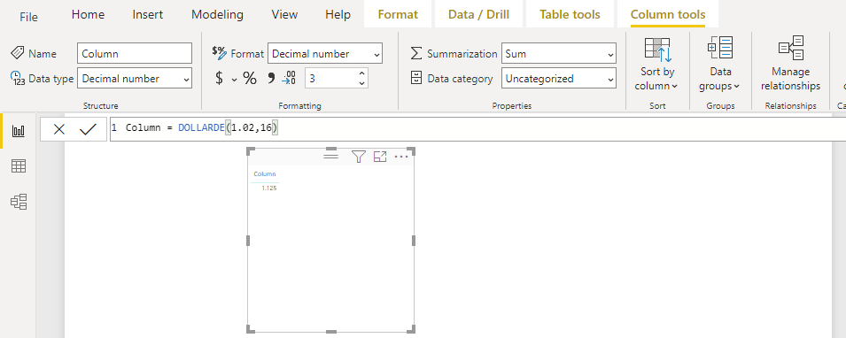The image size is (846, 338).
Task: Switch to the Home ribbon tab
Action: 88,14
